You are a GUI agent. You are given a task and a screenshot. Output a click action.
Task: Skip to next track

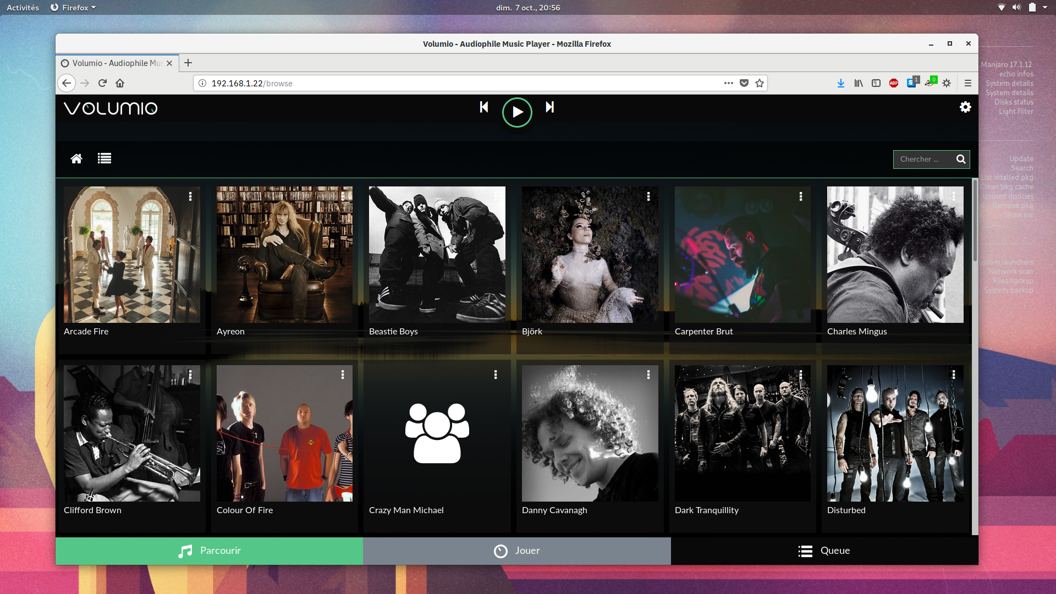tap(549, 107)
